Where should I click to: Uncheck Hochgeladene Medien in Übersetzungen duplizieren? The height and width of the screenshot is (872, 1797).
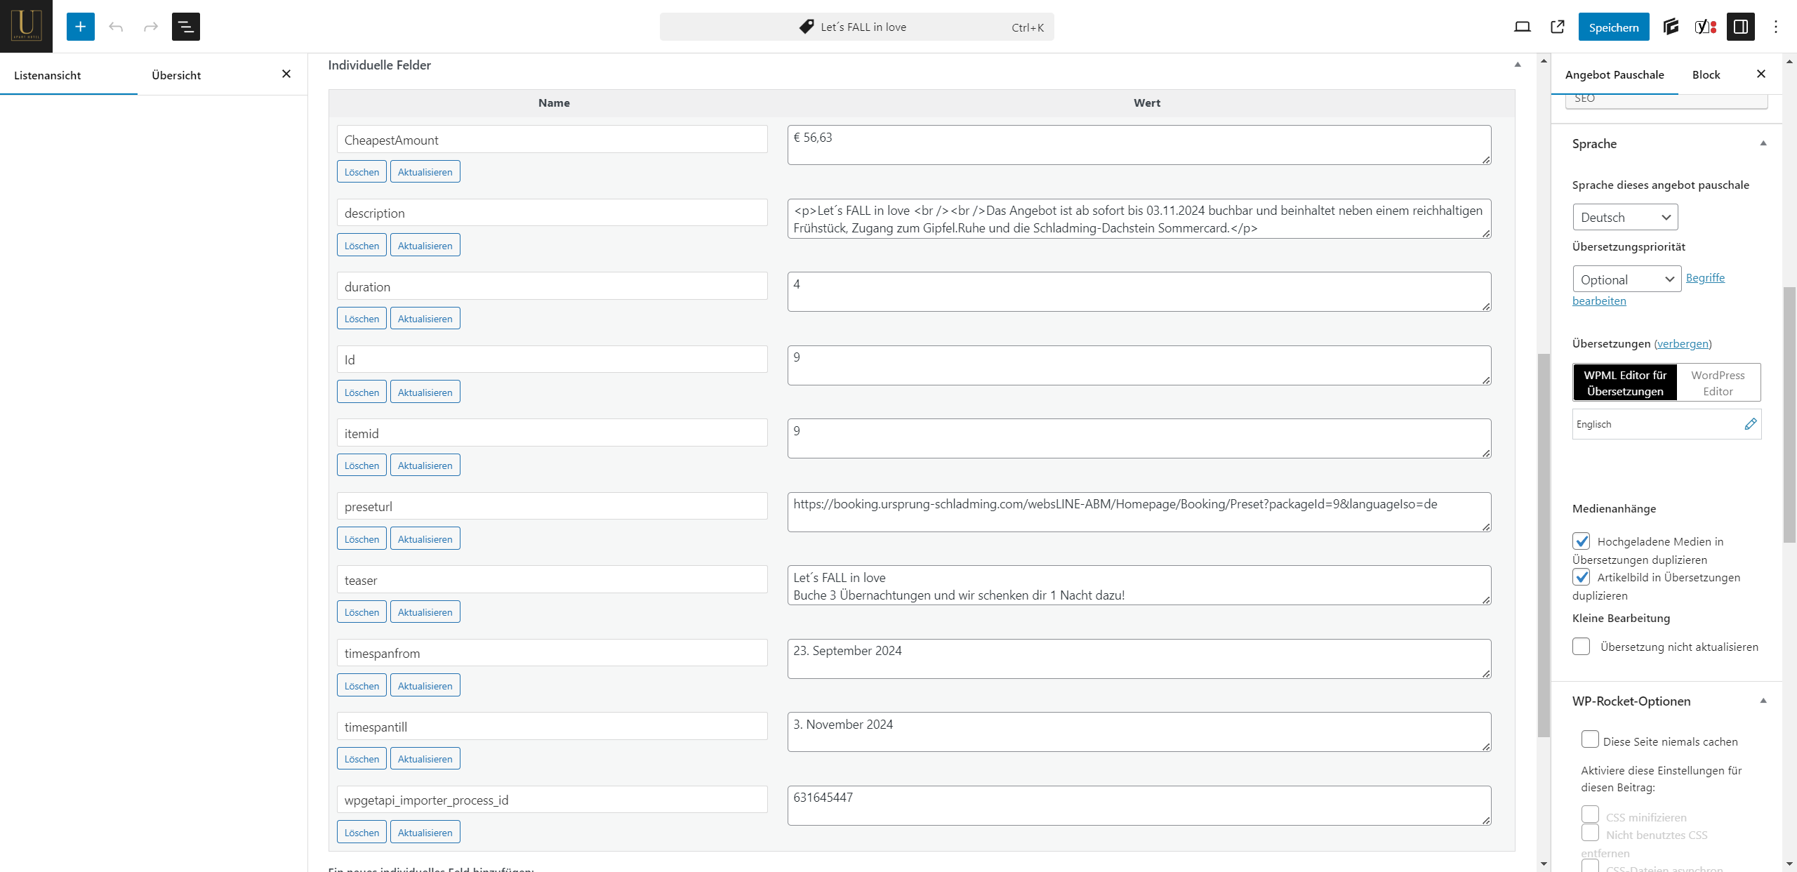pos(1582,541)
